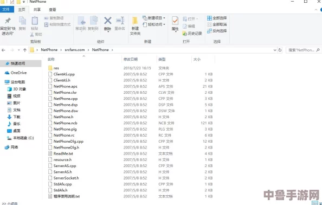Click the Copy icon in the ribbon
The image size is (322, 205).
(22, 21)
